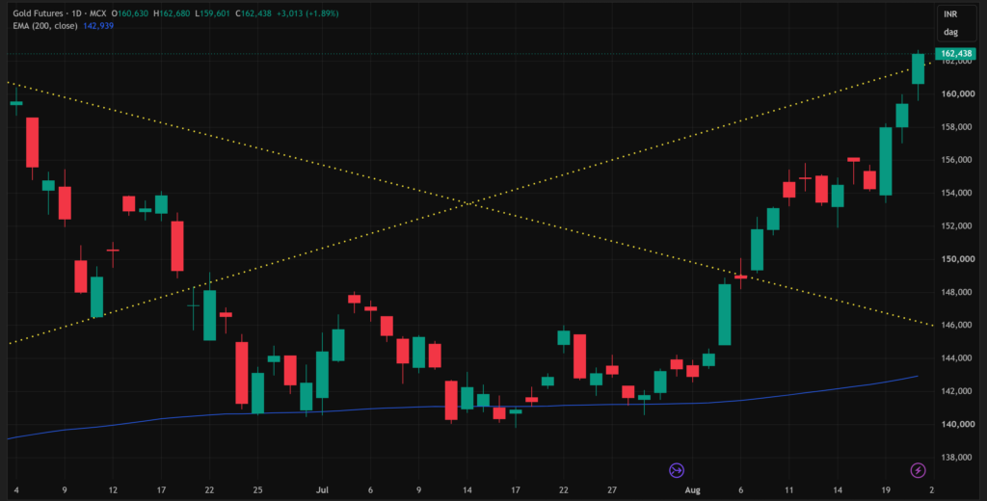Click the EMA value 142,939
The width and height of the screenshot is (987, 501).
pyautogui.click(x=98, y=26)
